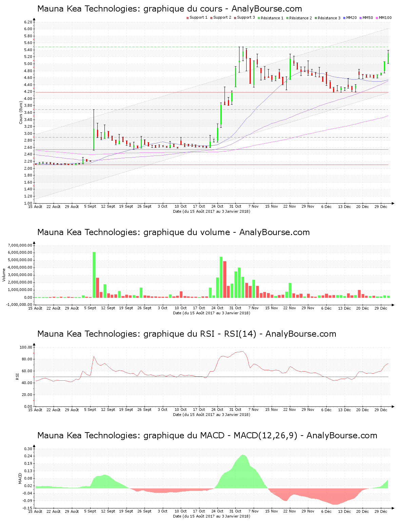Click the date range caption under the MACD chart
The width and height of the screenshot is (407, 525).
[211, 516]
